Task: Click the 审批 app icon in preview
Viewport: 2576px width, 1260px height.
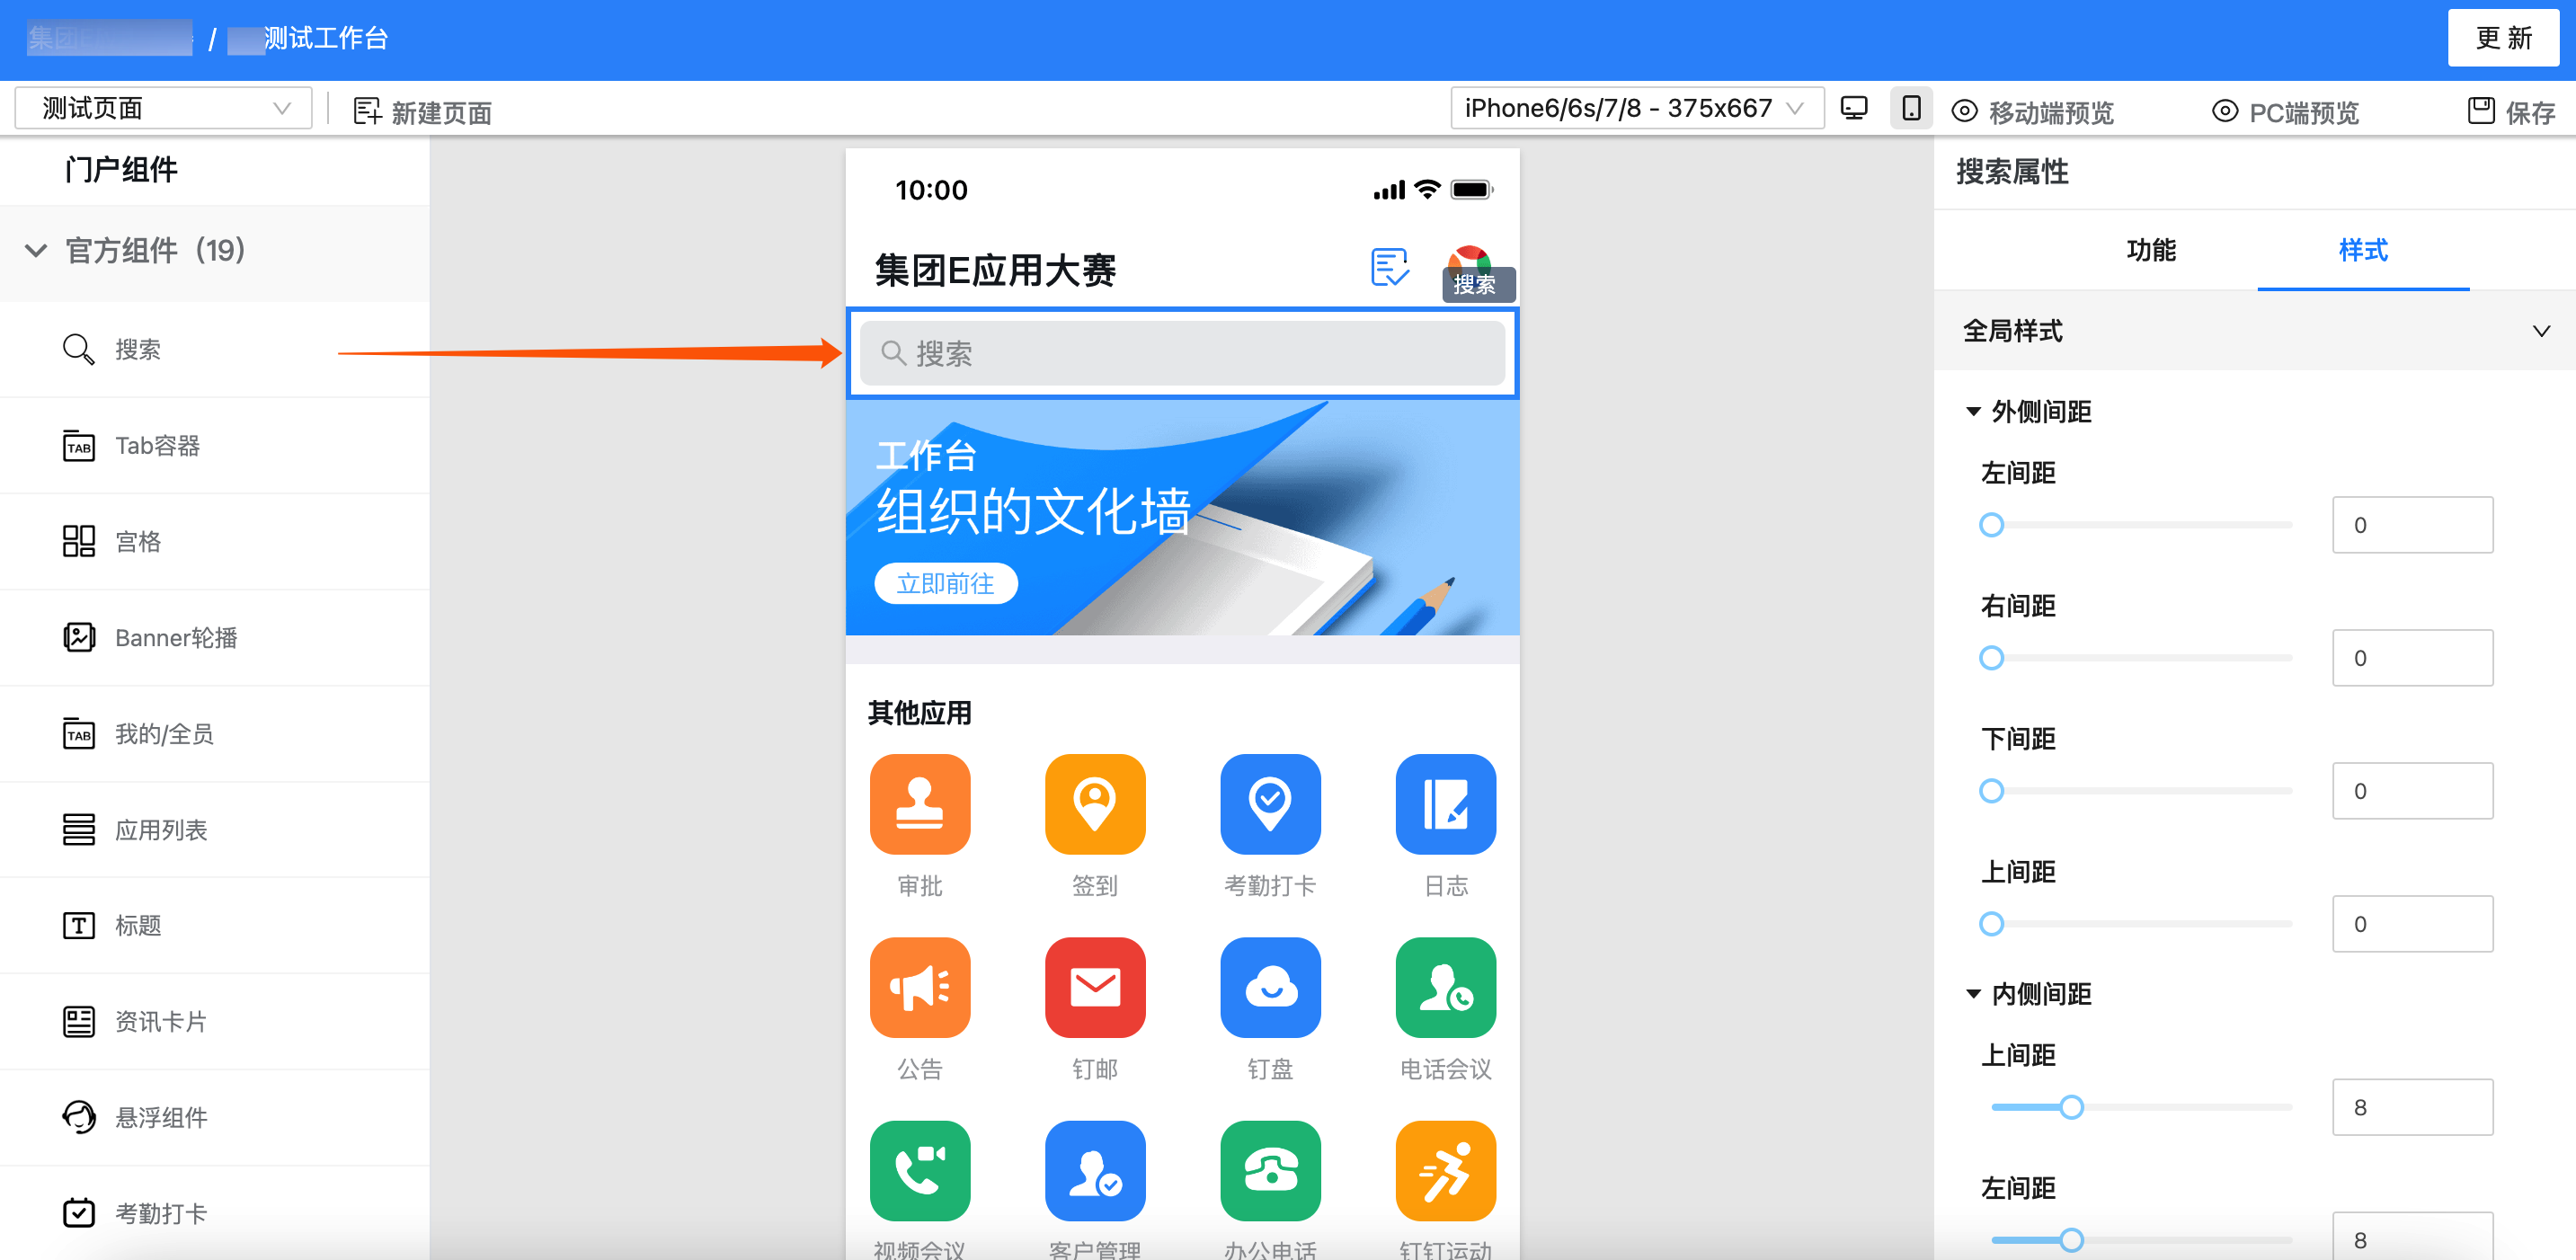Action: point(919,804)
